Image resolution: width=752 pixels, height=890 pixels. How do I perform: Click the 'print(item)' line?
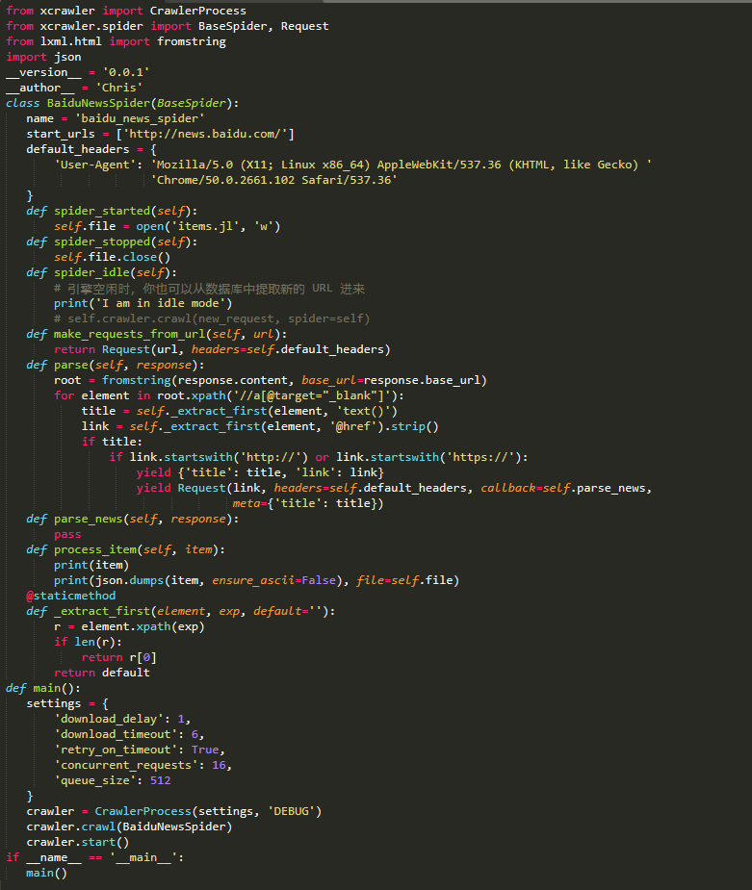point(91,565)
